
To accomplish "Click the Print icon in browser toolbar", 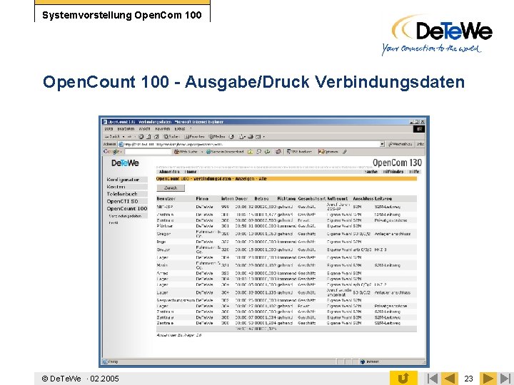I will [x=251, y=136].
